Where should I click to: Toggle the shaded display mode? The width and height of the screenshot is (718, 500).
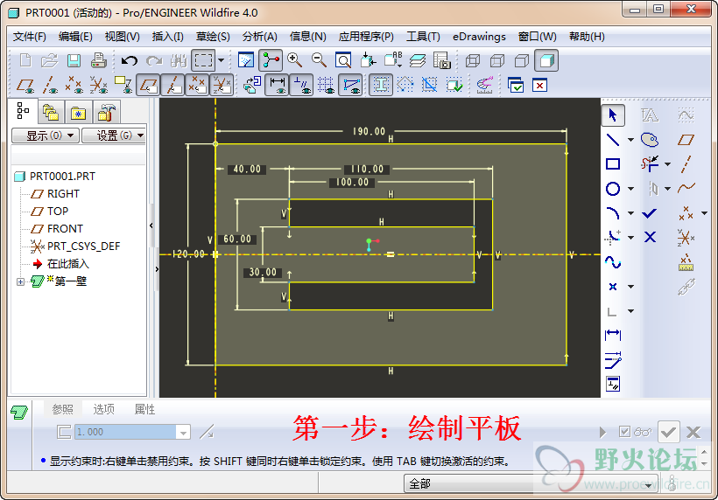[x=546, y=60]
